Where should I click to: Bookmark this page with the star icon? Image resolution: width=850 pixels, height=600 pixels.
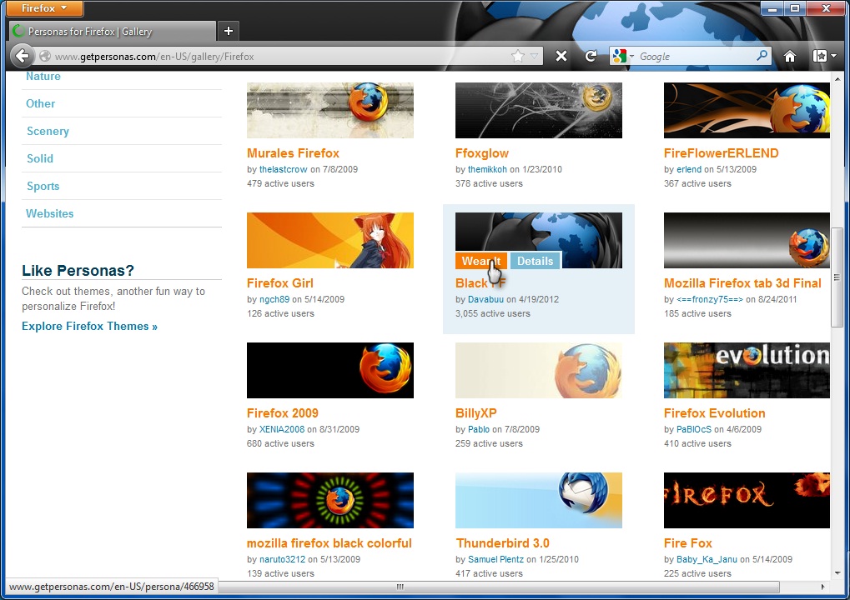click(518, 56)
